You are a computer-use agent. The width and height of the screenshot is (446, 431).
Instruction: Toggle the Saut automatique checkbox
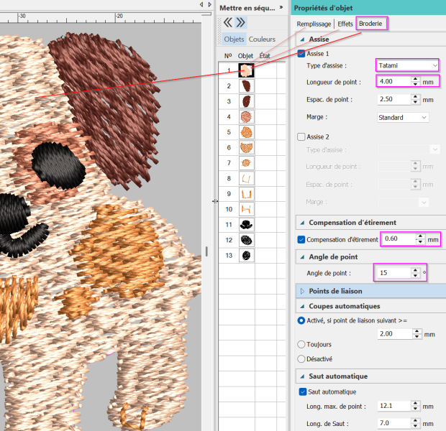[x=303, y=391]
